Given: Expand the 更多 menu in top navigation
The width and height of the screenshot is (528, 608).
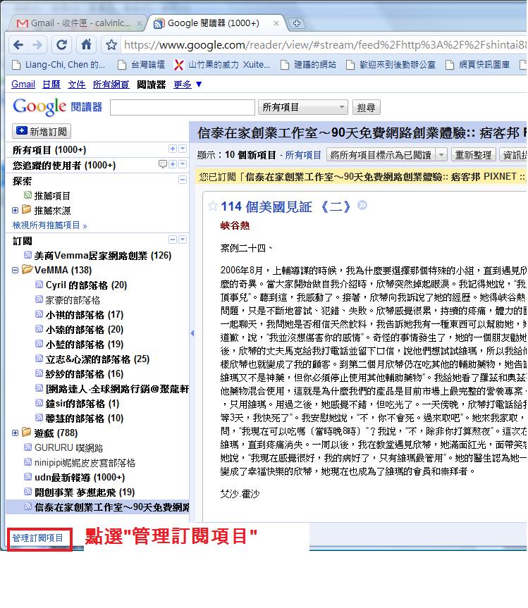Looking at the screenshot, I should [188, 84].
